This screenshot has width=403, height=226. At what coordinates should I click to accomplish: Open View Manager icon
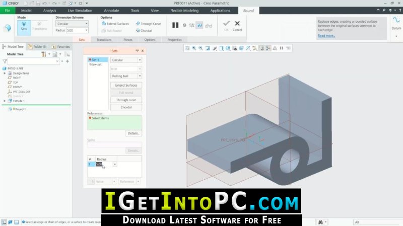pyautogui.click(x=234, y=48)
